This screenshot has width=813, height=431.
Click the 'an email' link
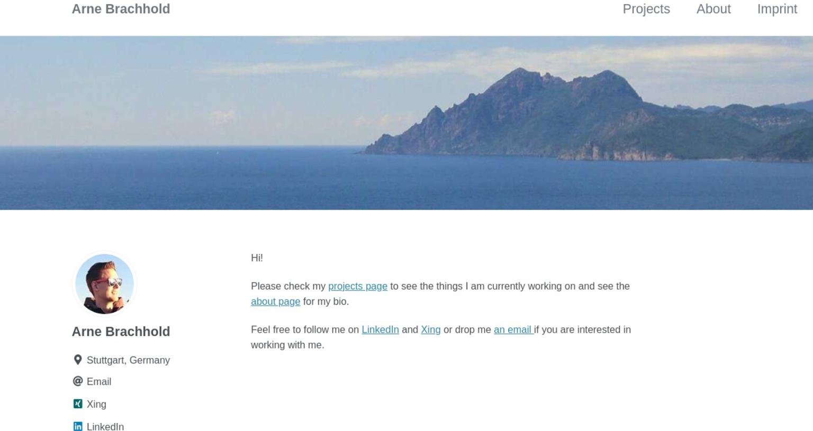point(512,329)
